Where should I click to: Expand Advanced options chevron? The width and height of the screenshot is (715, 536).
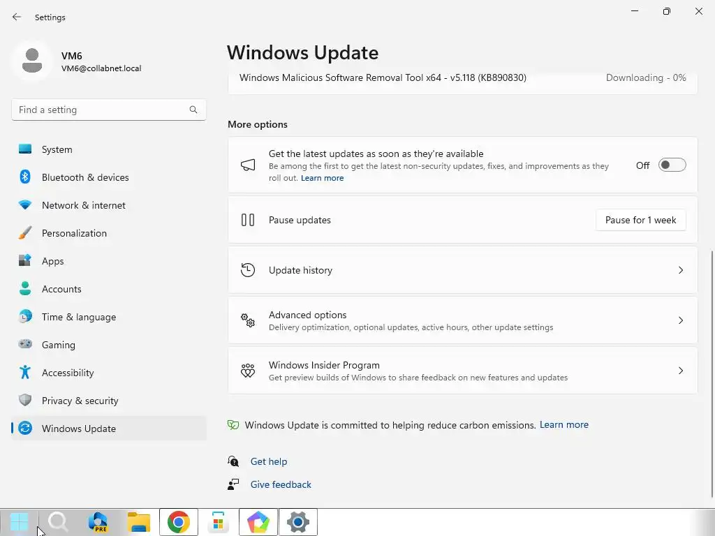coord(680,320)
